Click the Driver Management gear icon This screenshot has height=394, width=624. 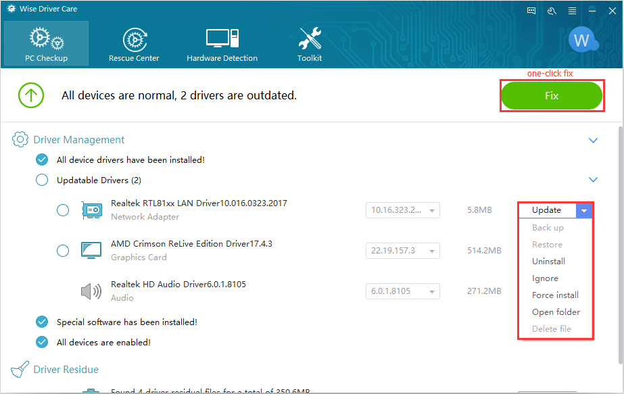[20, 140]
